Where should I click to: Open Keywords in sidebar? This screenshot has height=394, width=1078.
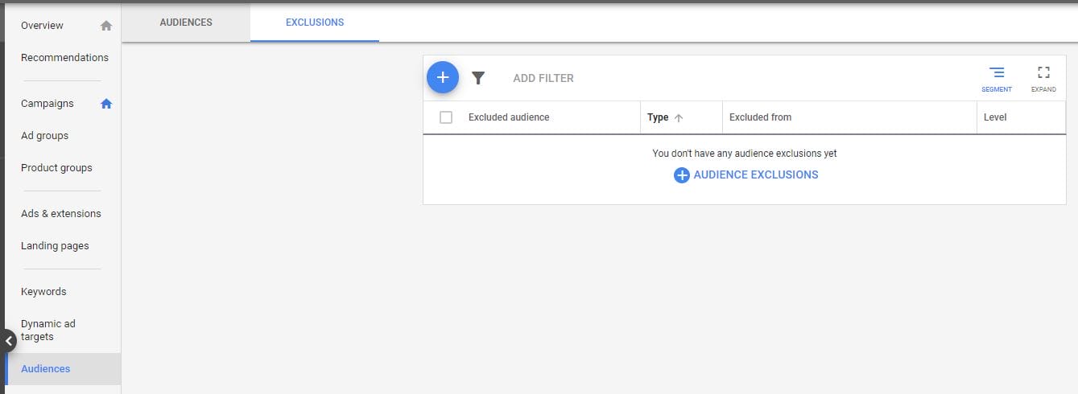tap(43, 292)
